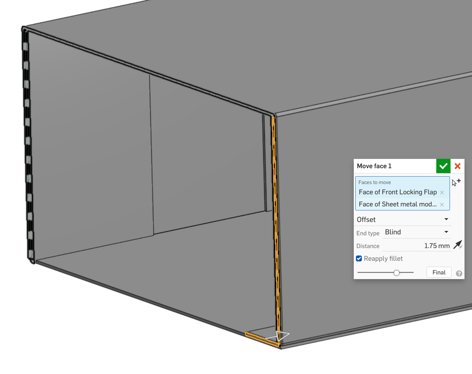Activate the Faces to move selection box
472x374 pixels.
402,182
